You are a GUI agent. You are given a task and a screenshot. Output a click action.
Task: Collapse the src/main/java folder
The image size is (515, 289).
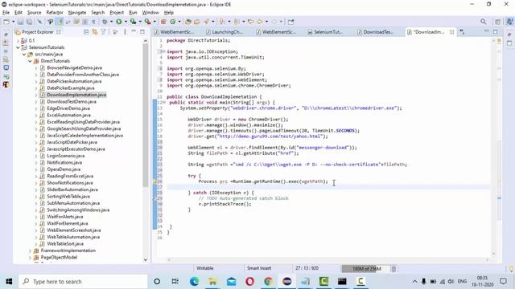point(24,55)
